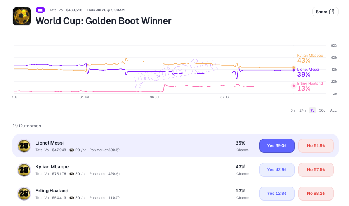This screenshot has height=206, width=349.
Task: Select the Kylian Mbappe outcome name
Action: point(52,167)
